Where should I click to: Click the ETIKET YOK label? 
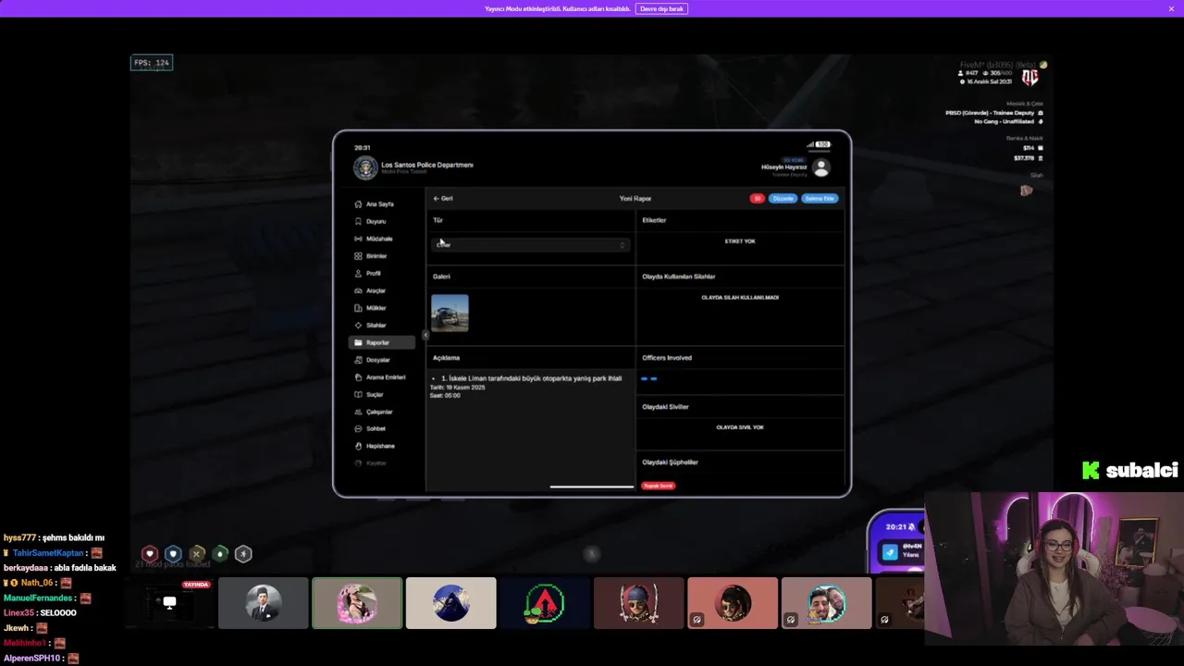740,241
